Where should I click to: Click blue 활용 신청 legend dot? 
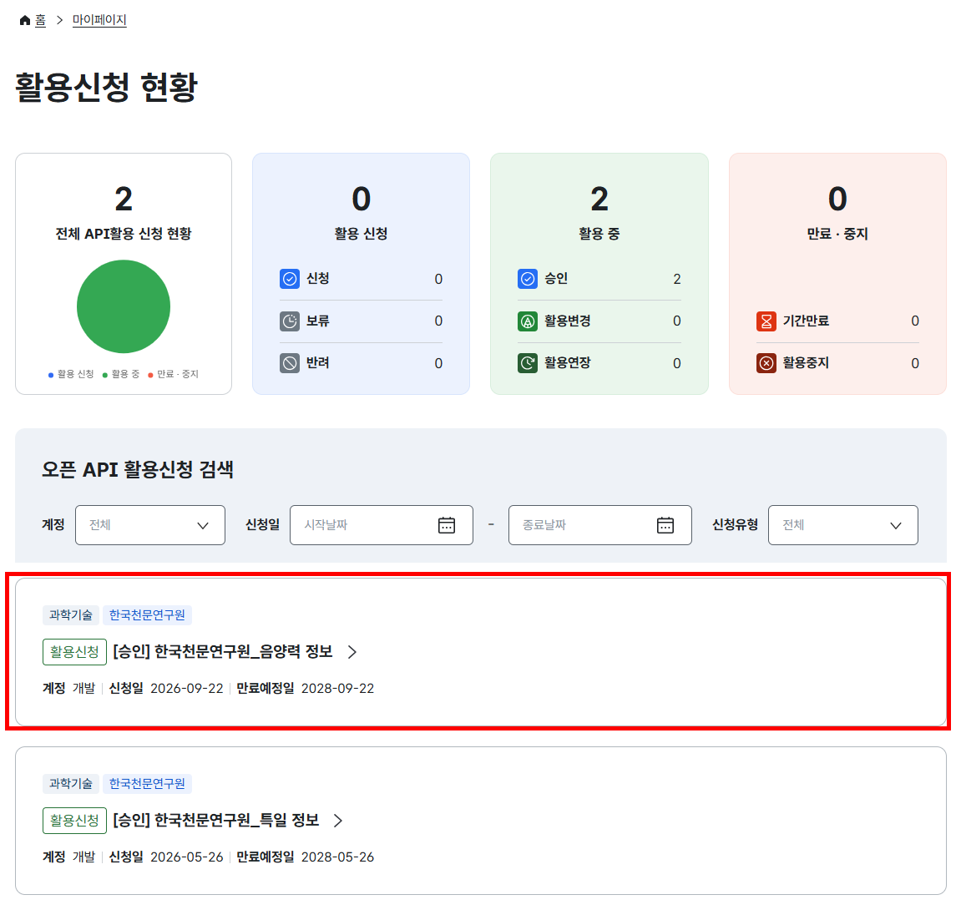click(51, 375)
